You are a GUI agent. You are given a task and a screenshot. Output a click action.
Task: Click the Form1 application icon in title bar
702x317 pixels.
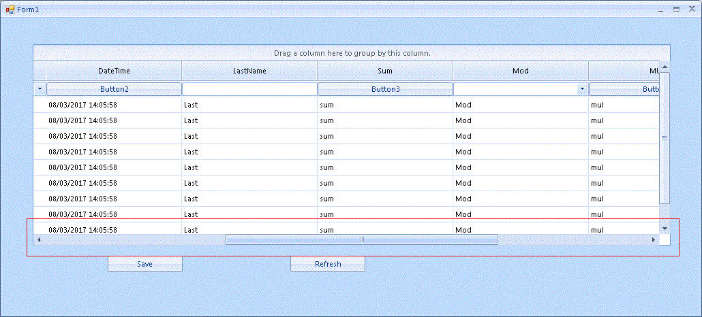(x=10, y=9)
